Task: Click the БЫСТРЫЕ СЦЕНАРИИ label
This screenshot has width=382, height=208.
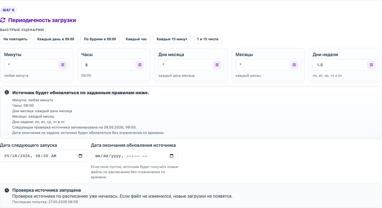Action: tap(22, 30)
